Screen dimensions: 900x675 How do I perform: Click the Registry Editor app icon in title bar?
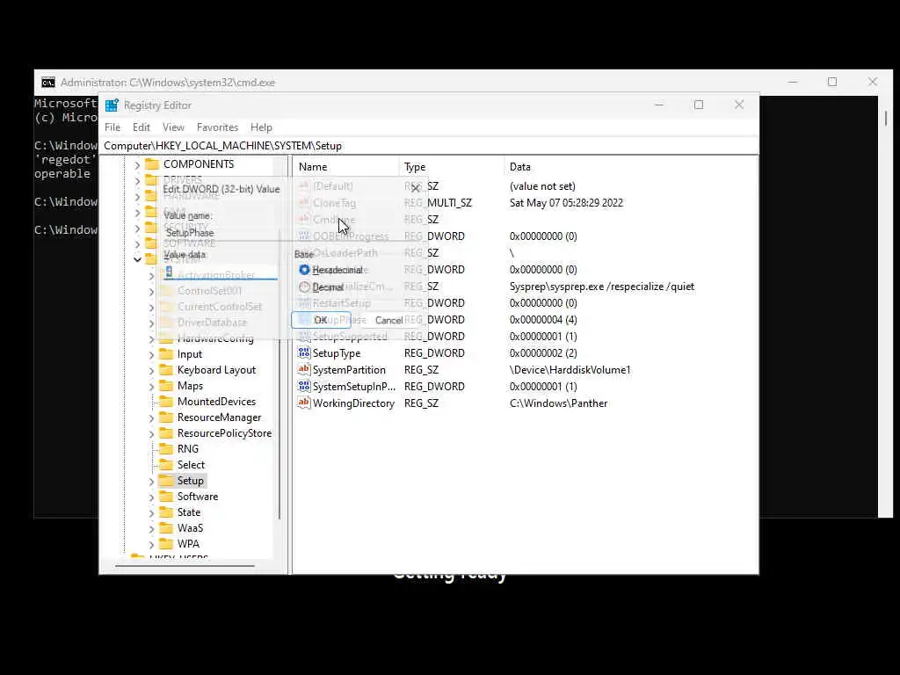112,105
